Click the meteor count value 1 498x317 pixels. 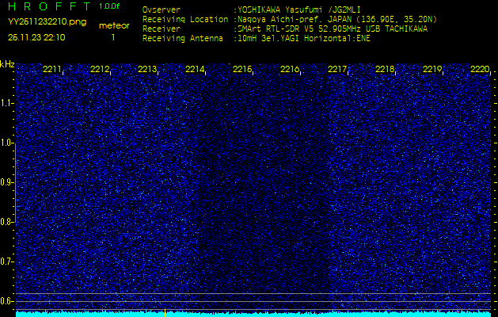[x=113, y=37]
